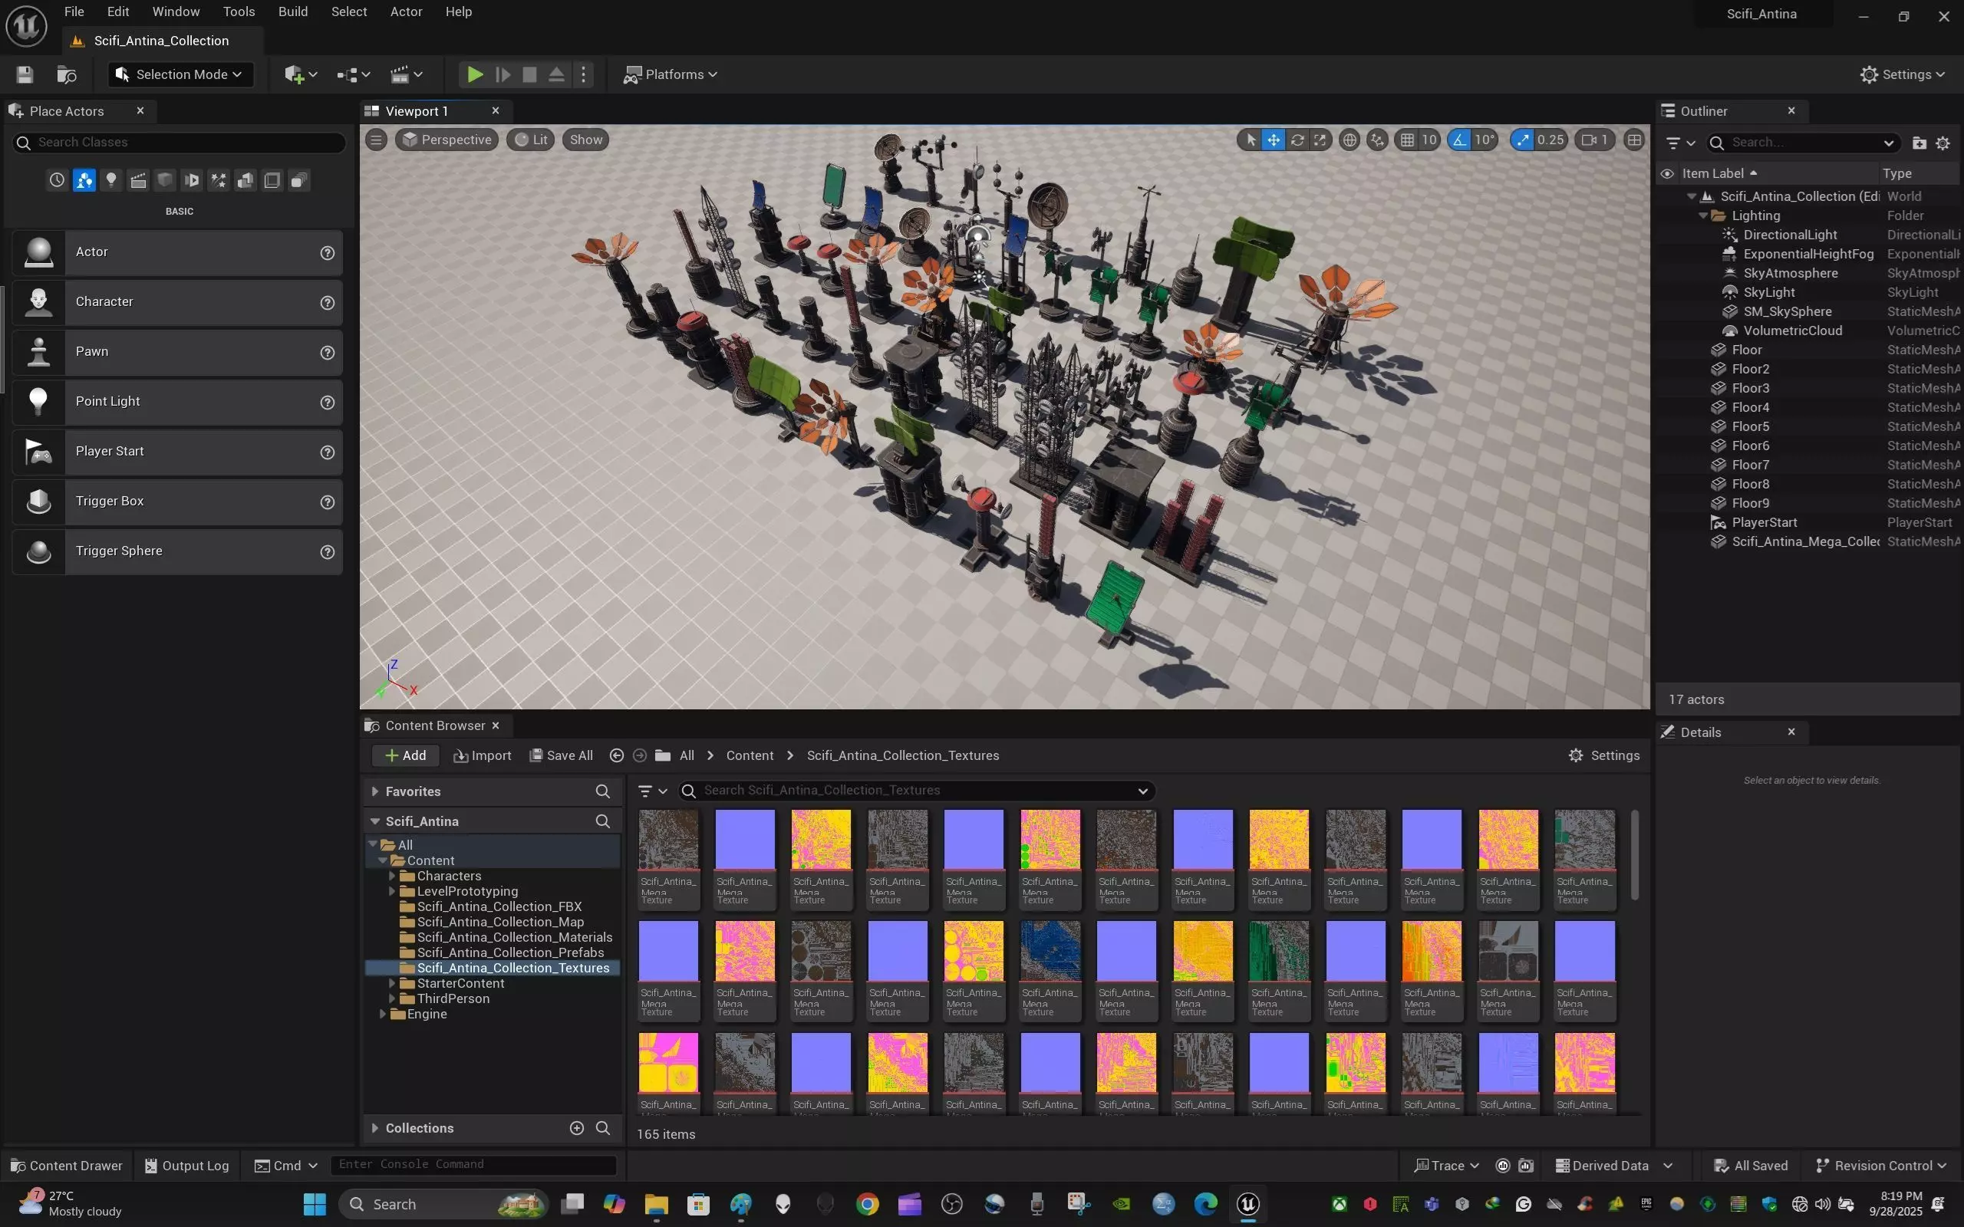The height and width of the screenshot is (1227, 1964).
Task: Collapse the Lighting folder in Outliner
Action: [1702, 215]
